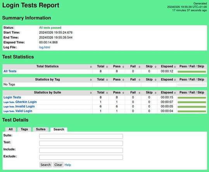Open the All tab in Test Details

pyautogui.click(x=10, y=129)
